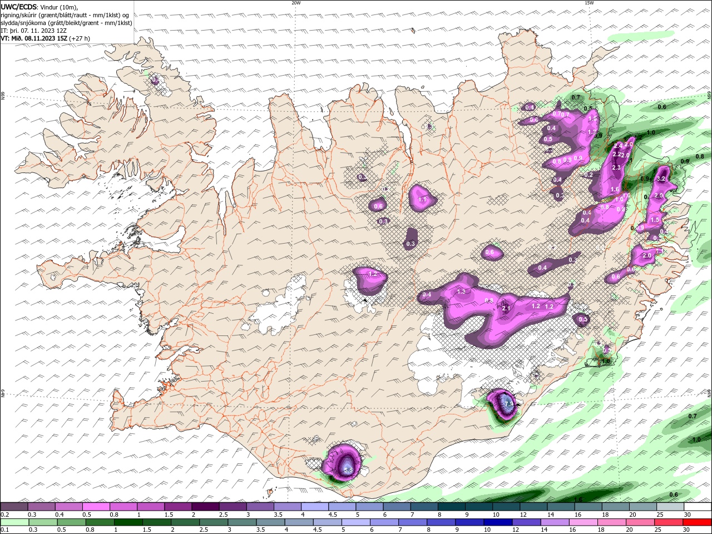
Task: Click the pale green 0.1 swatch in the bottom legend row
Action: pos(14,522)
